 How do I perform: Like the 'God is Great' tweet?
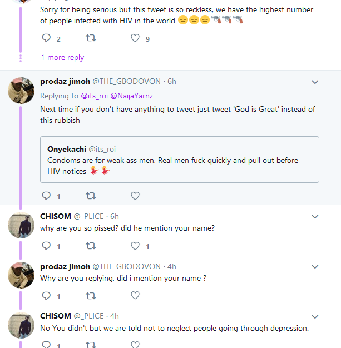point(135,196)
